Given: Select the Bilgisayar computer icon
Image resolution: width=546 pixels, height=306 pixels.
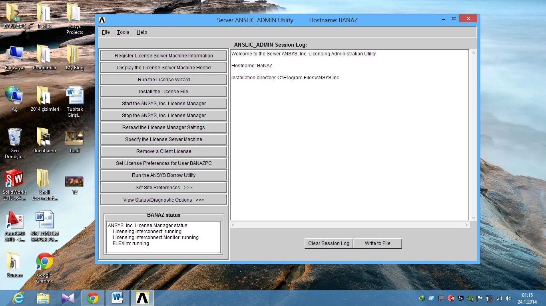Looking at the screenshot, I should pyautogui.click(x=14, y=58).
